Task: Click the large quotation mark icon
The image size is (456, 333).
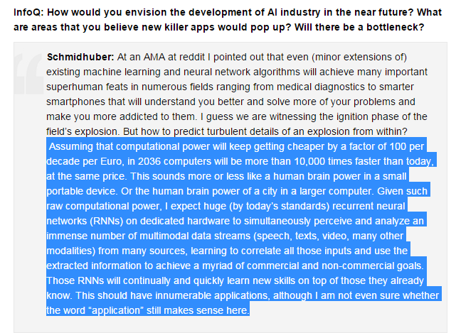Action: 28,73
